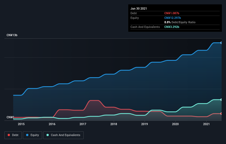The width and height of the screenshot is (226, 144).
Task: Click the 2018 x-axis label
Action: point(114,124)
